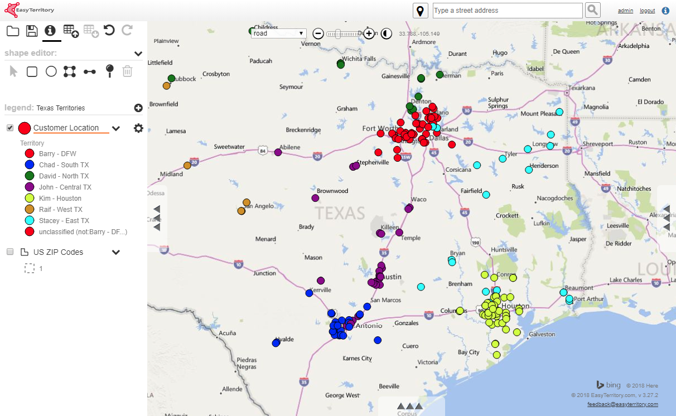Click the Texas Territories legend name
Screen dimensions: 676x416
tap(61, 108)
